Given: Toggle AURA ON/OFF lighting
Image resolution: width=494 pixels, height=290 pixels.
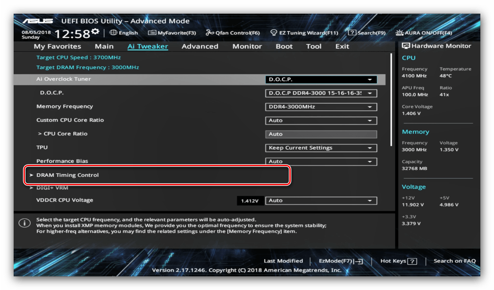Looking at the screenshot, I should click(x=399, y=33).
